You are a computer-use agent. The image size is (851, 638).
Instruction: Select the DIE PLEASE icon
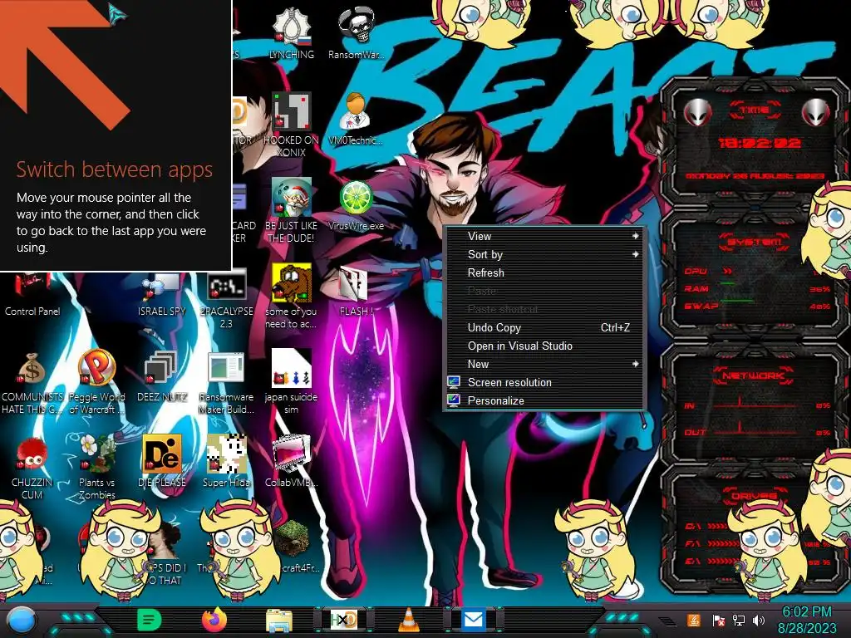(162, 462)
